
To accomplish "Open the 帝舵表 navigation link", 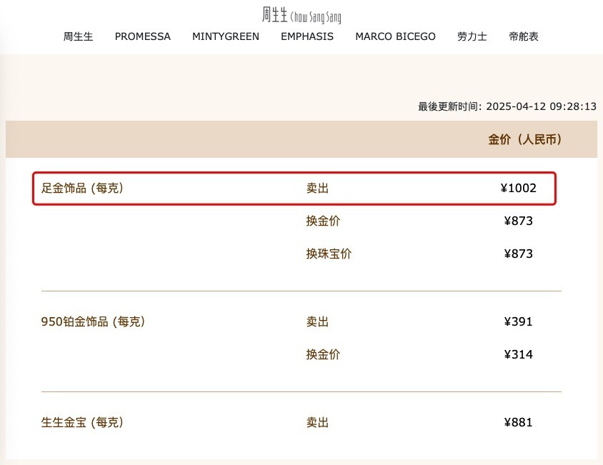I will (524, 36).
